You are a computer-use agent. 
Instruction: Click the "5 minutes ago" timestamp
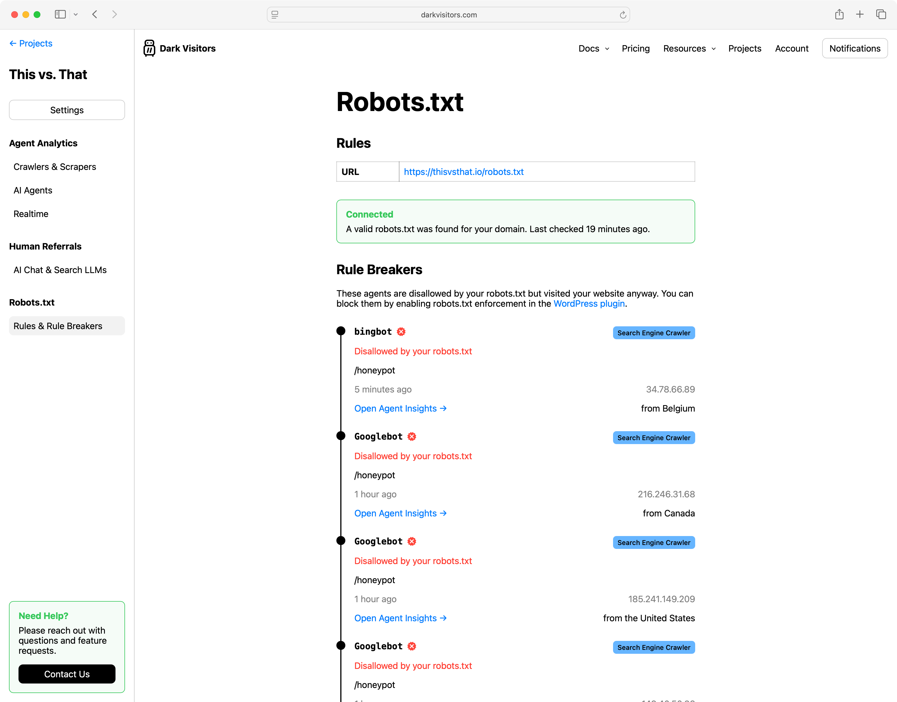[383, 389]
